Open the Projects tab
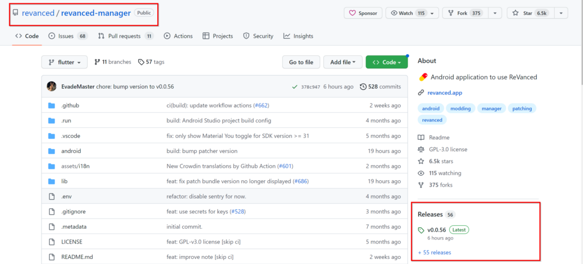Image resolution: width=583 pixels, height=264 pixels. (217, 36)
